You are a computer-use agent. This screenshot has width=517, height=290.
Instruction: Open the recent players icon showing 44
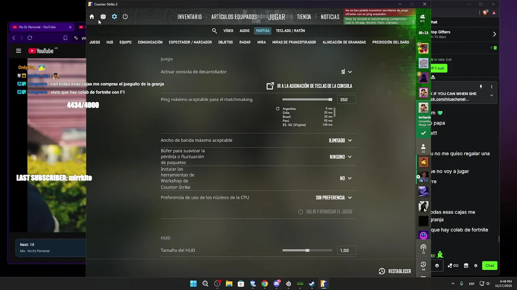click(x=423, y=266)
